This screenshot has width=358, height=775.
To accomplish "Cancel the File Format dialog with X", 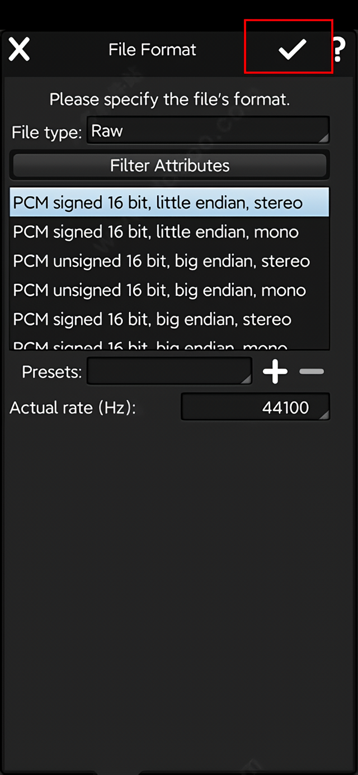I will coord(19,50).
